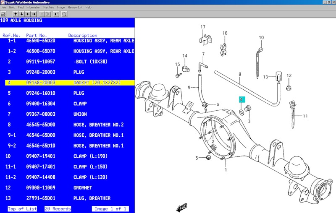This screenshot has width=336, height=213.
Task: Open the Review List menu
Action: pos(75,8)
